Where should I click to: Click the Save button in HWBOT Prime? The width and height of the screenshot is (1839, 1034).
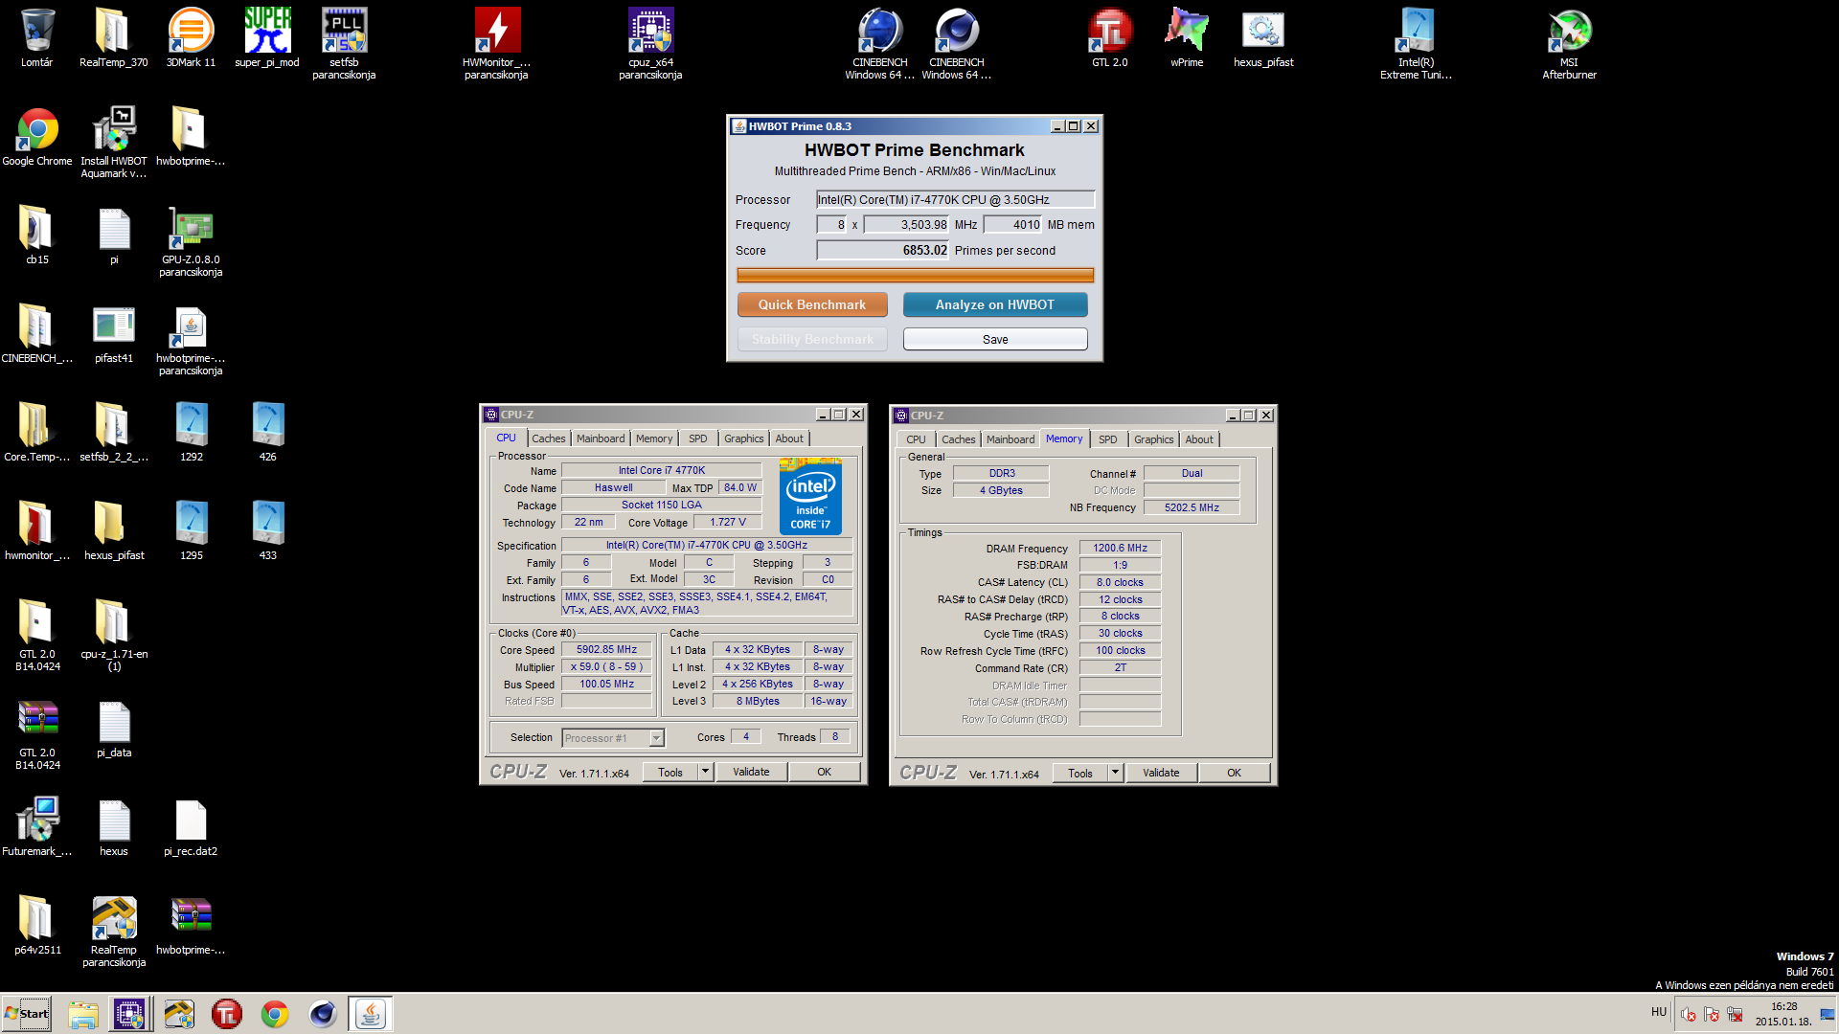point(995,339)
